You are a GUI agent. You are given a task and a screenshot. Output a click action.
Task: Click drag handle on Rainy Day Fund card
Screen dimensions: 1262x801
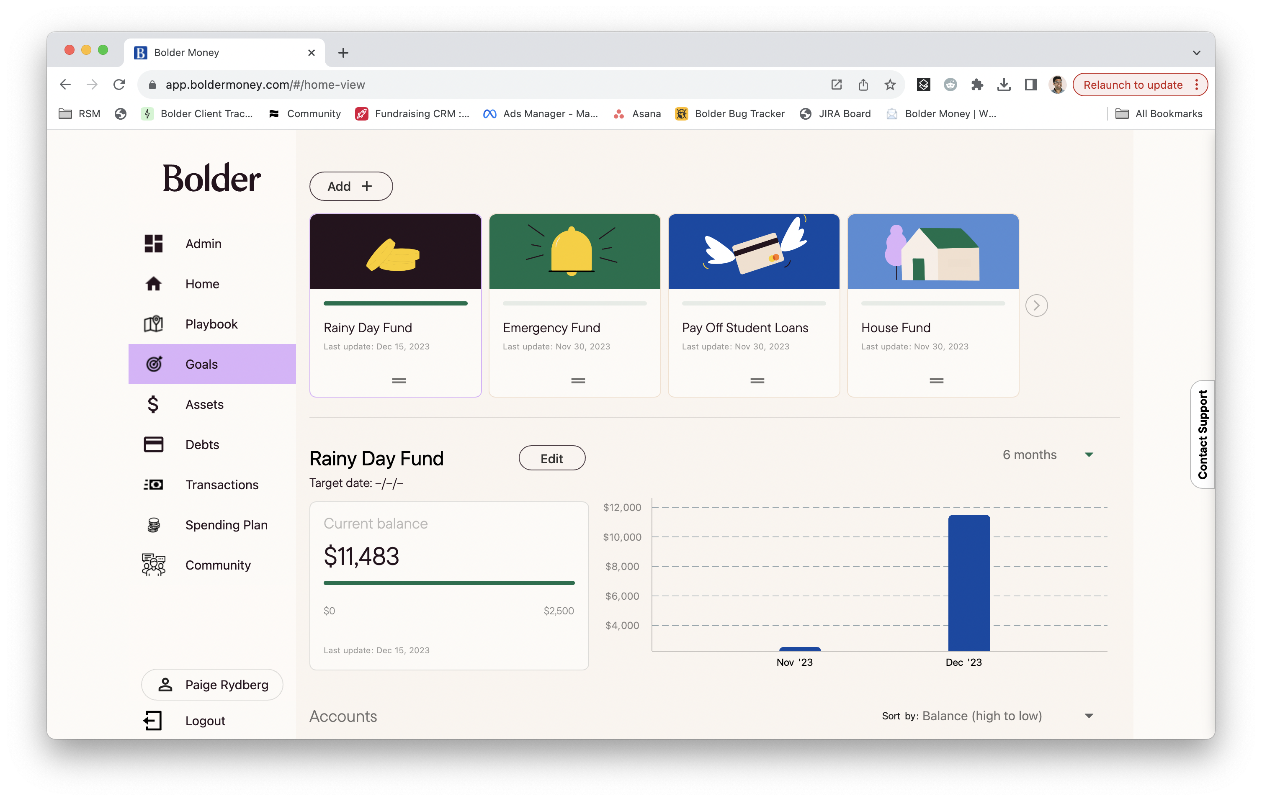399,381
